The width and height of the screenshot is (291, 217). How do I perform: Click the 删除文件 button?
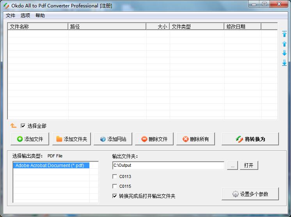click(154, 139)
